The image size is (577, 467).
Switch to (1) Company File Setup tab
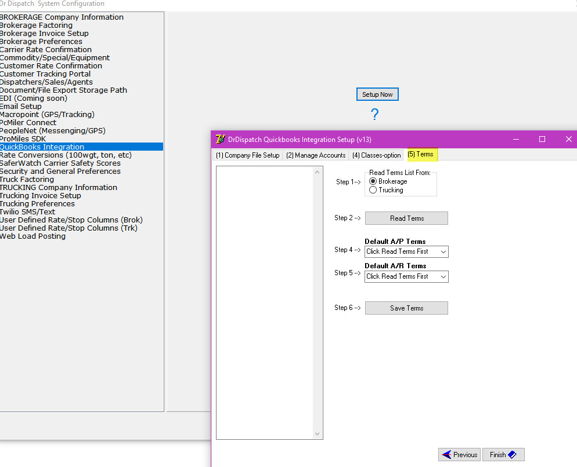pyautogui.click(x=248, y=155)
